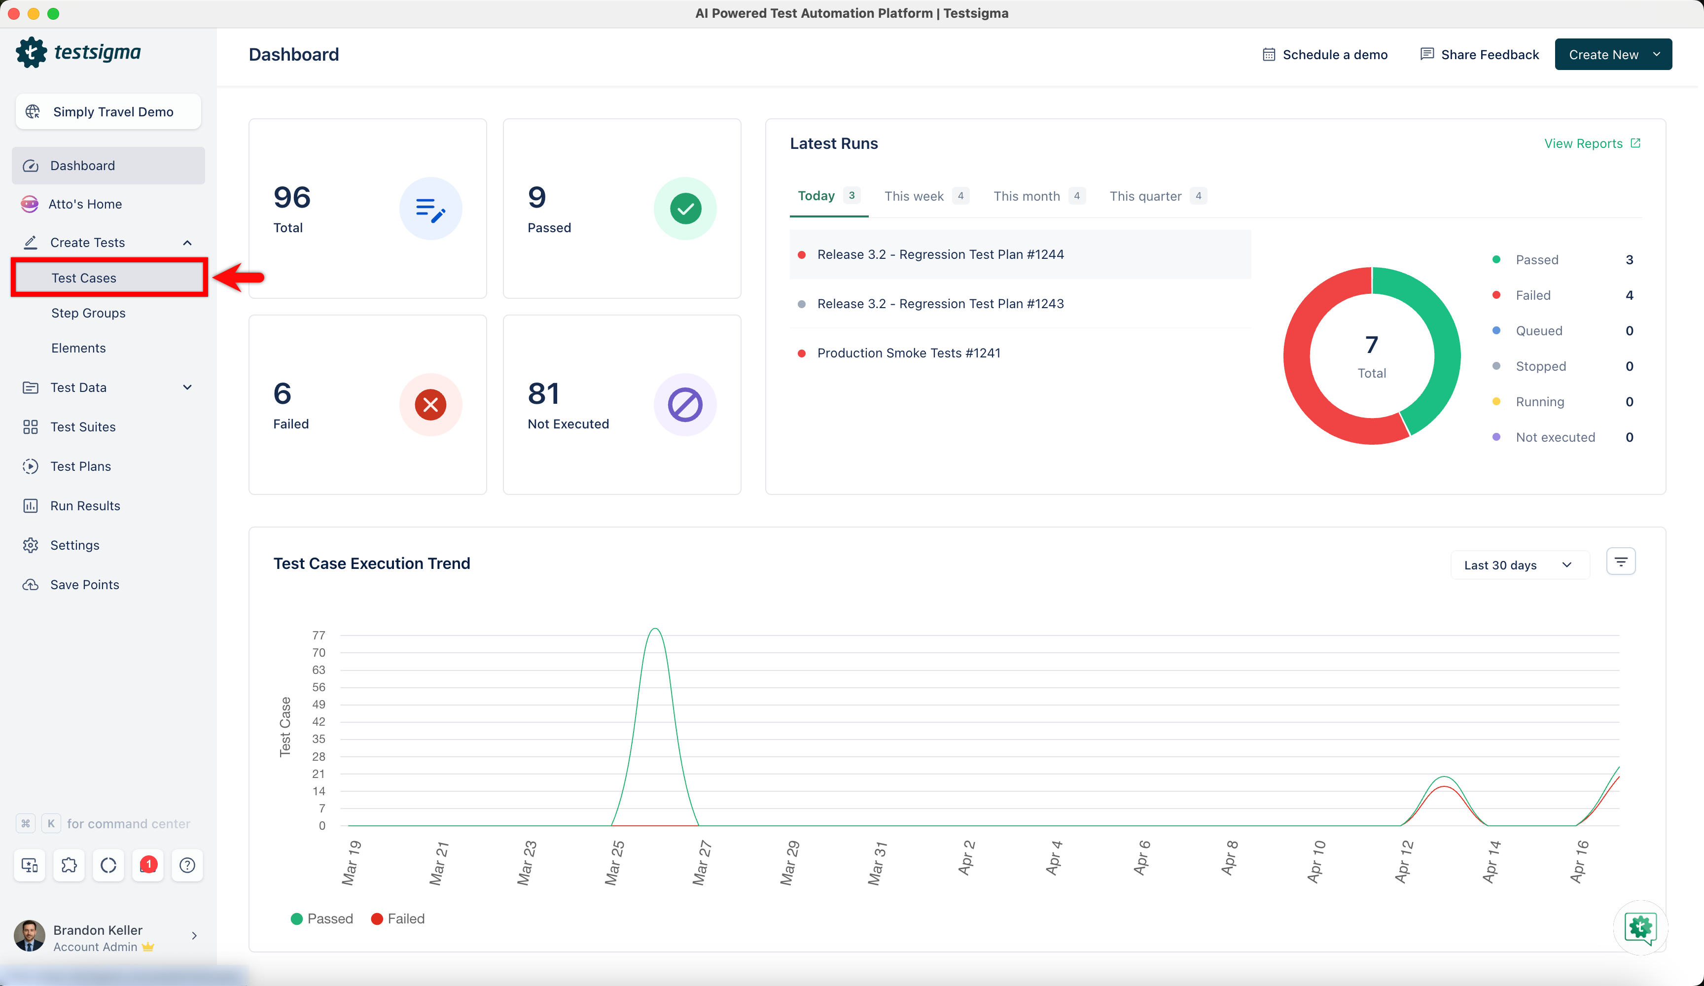The image size is (1704, 986).
Task: Click the command key icon for command center
Action: 26,824
